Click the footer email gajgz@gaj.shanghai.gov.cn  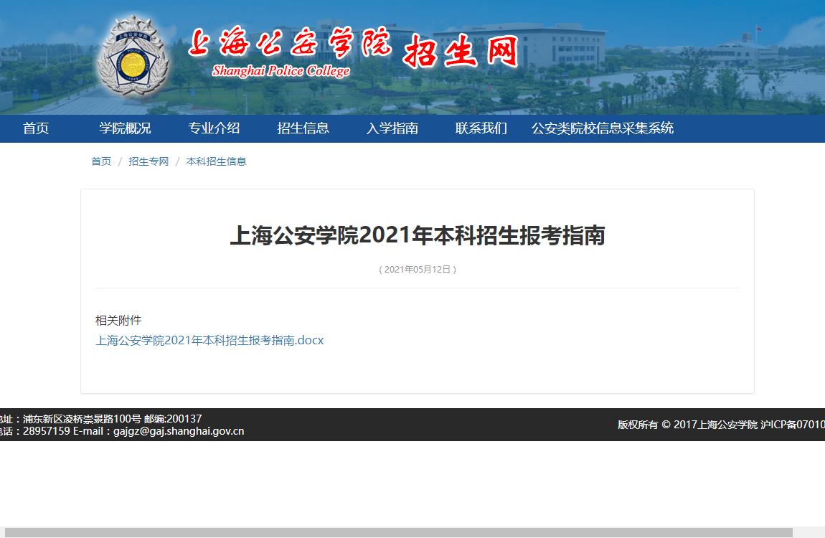coord(179,431)
